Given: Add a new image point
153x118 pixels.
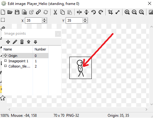Looking at the screenshot, I should (x=8, y=42).
